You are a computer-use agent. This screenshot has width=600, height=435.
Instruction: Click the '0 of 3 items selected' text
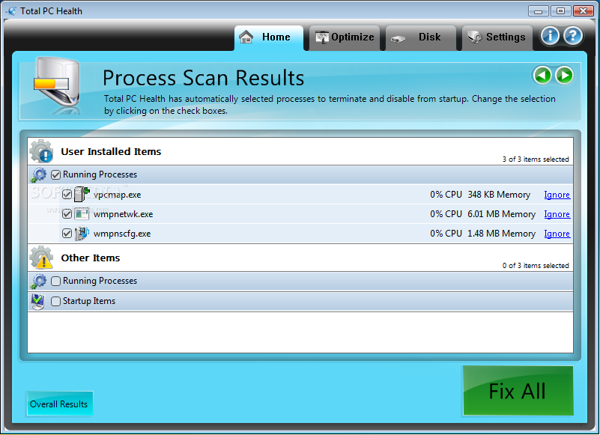[x=536, y=266]
